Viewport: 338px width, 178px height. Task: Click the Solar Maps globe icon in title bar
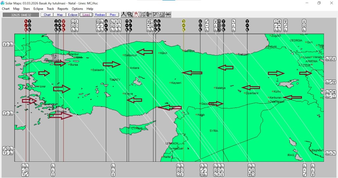tap(3, 3)
